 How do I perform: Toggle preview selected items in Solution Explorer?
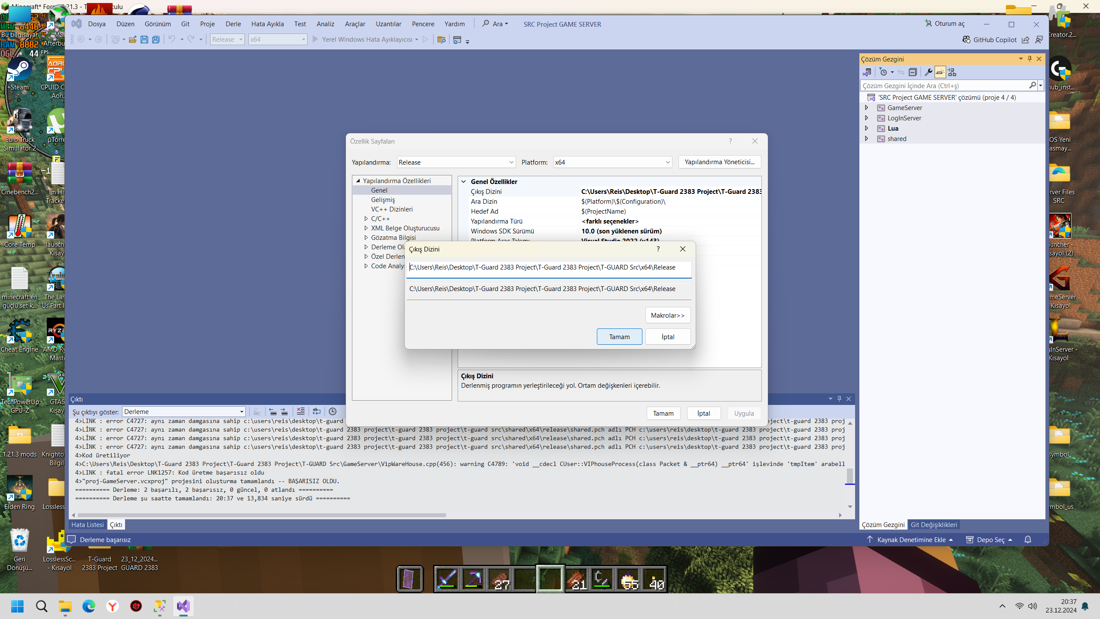pyautogui.click(x=940, y=72)
